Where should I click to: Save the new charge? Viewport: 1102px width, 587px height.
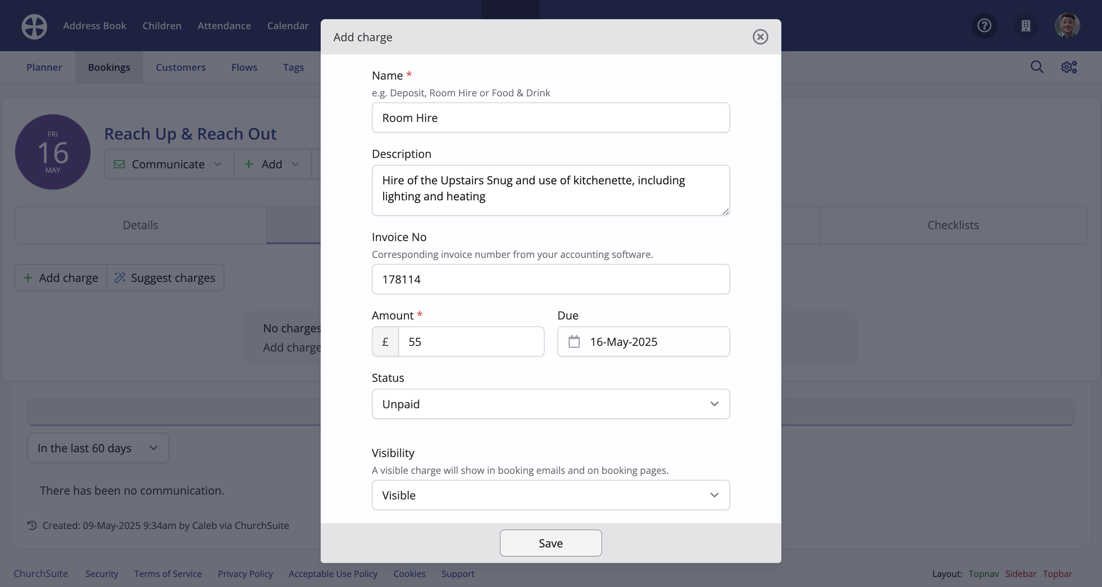[551, 543]
